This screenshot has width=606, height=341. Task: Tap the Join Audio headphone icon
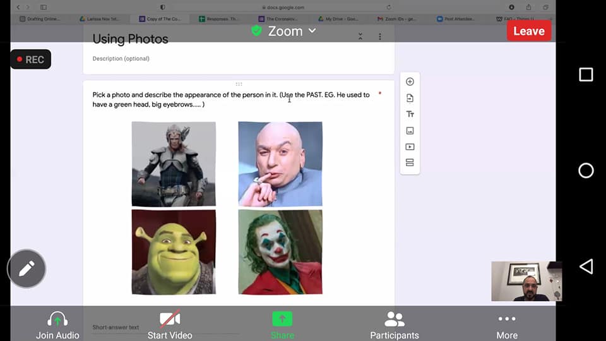coord(57,320)
